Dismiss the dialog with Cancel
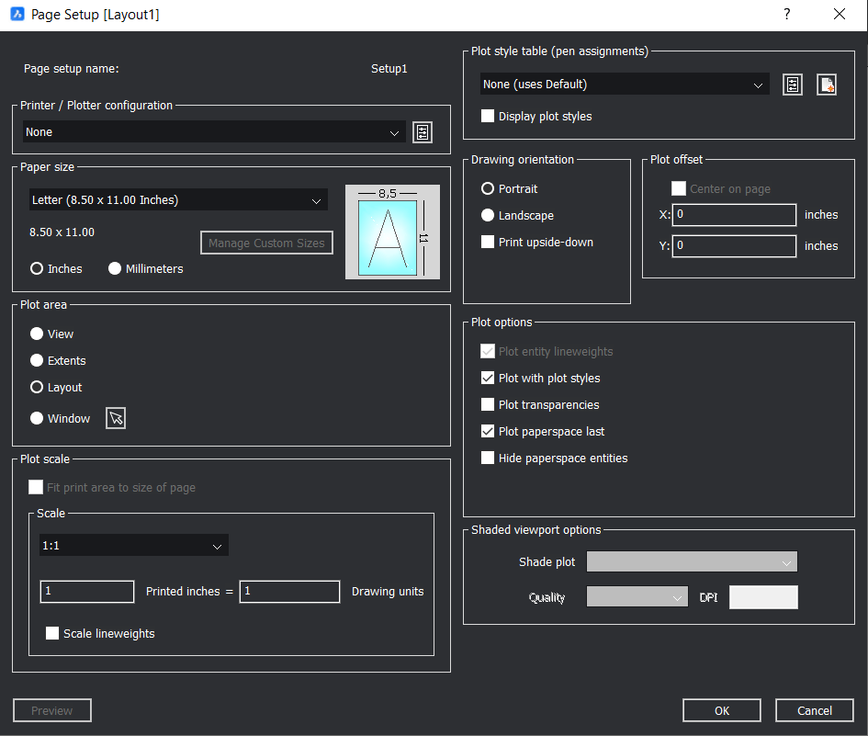 [814, 709]
